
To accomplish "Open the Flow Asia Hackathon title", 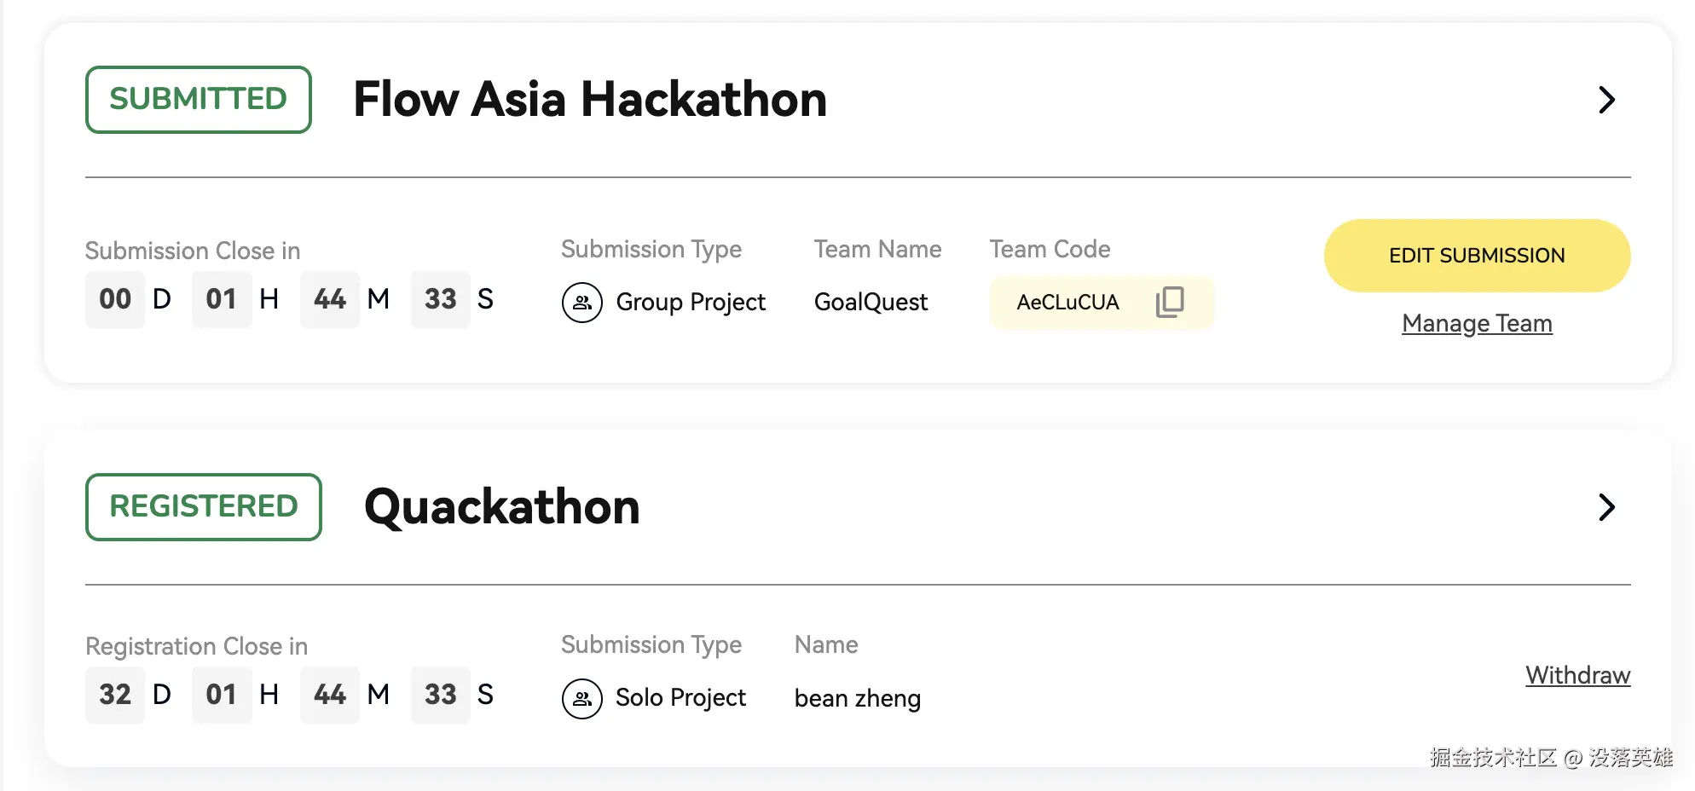I will (x=590, y=100).
